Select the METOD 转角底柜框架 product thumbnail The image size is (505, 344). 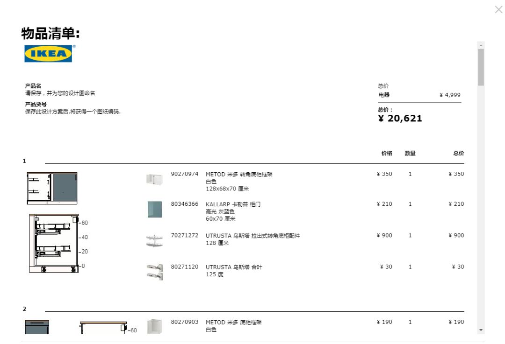[154, 178]
